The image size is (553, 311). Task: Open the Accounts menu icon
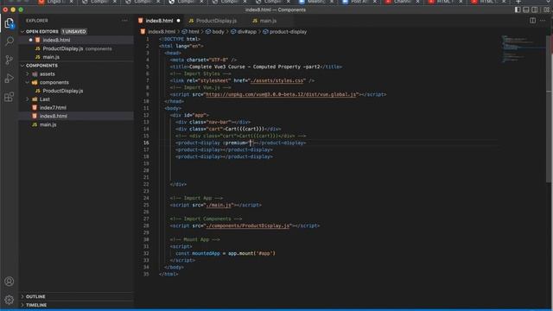[x=10, y=282]
